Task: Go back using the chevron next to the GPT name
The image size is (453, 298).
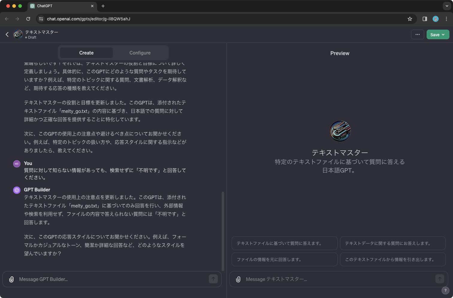Action: 7,34
